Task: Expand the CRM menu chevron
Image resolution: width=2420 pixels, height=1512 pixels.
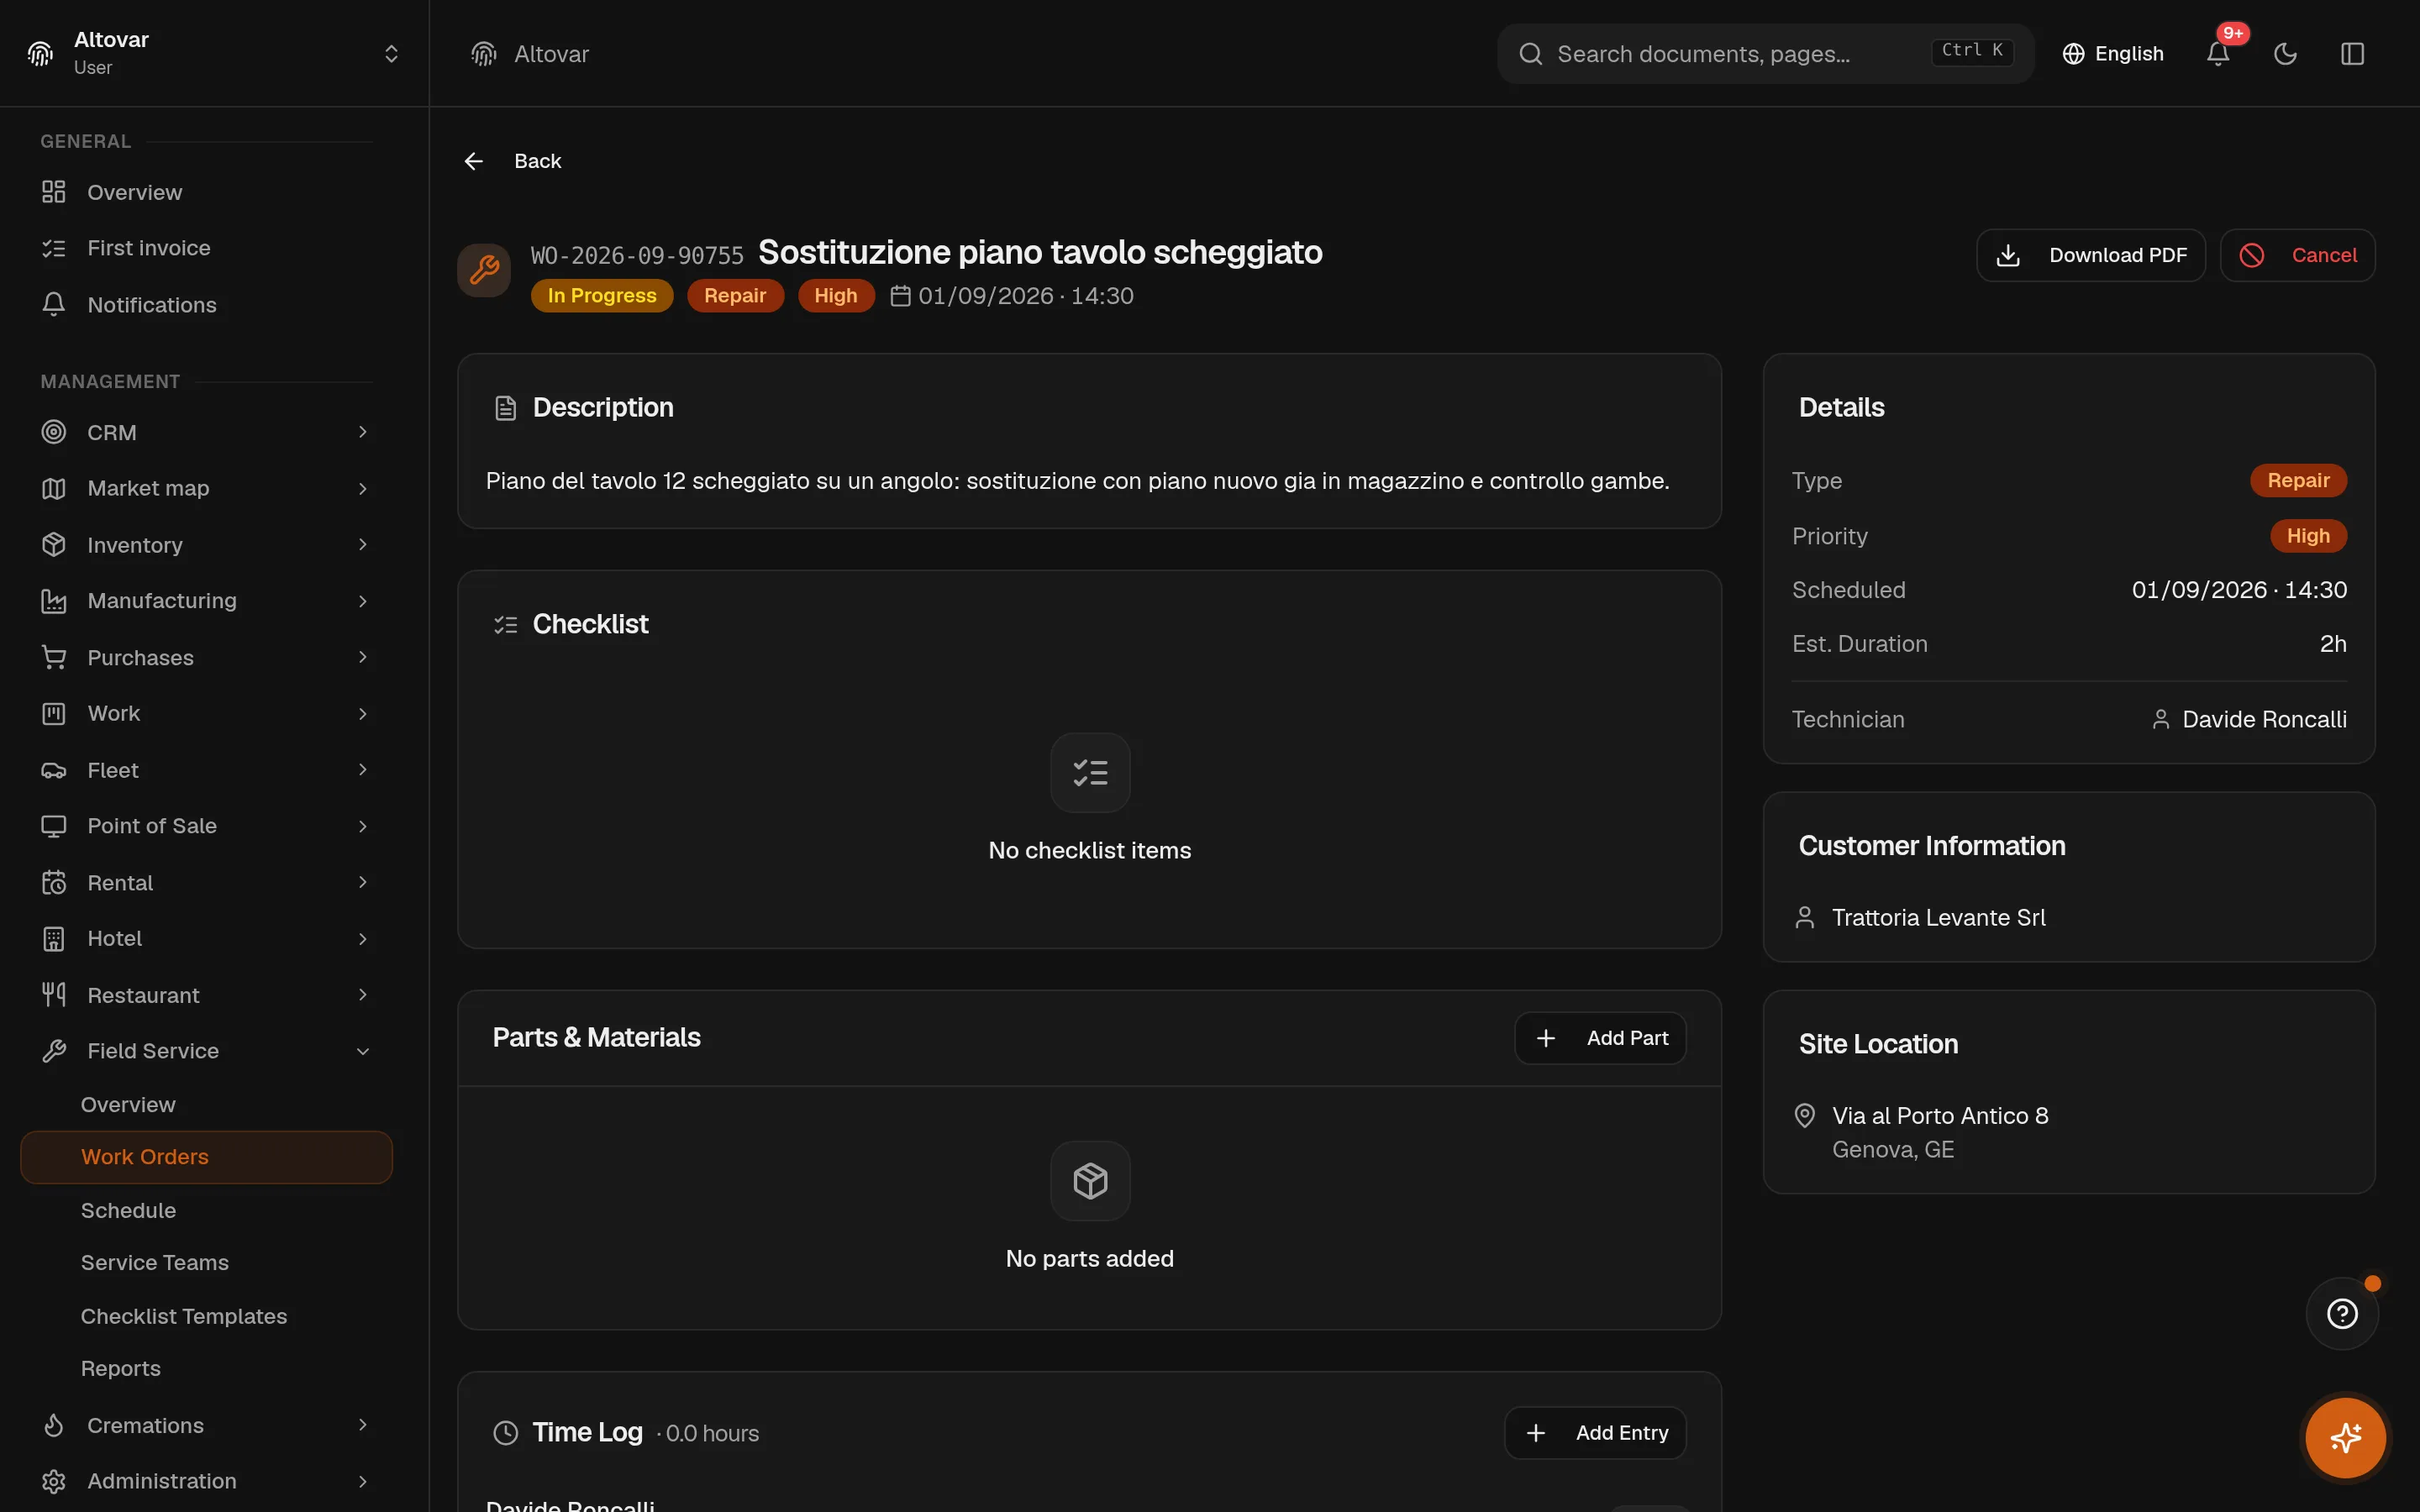Action: pyautogui.click(x=363, y=432)
